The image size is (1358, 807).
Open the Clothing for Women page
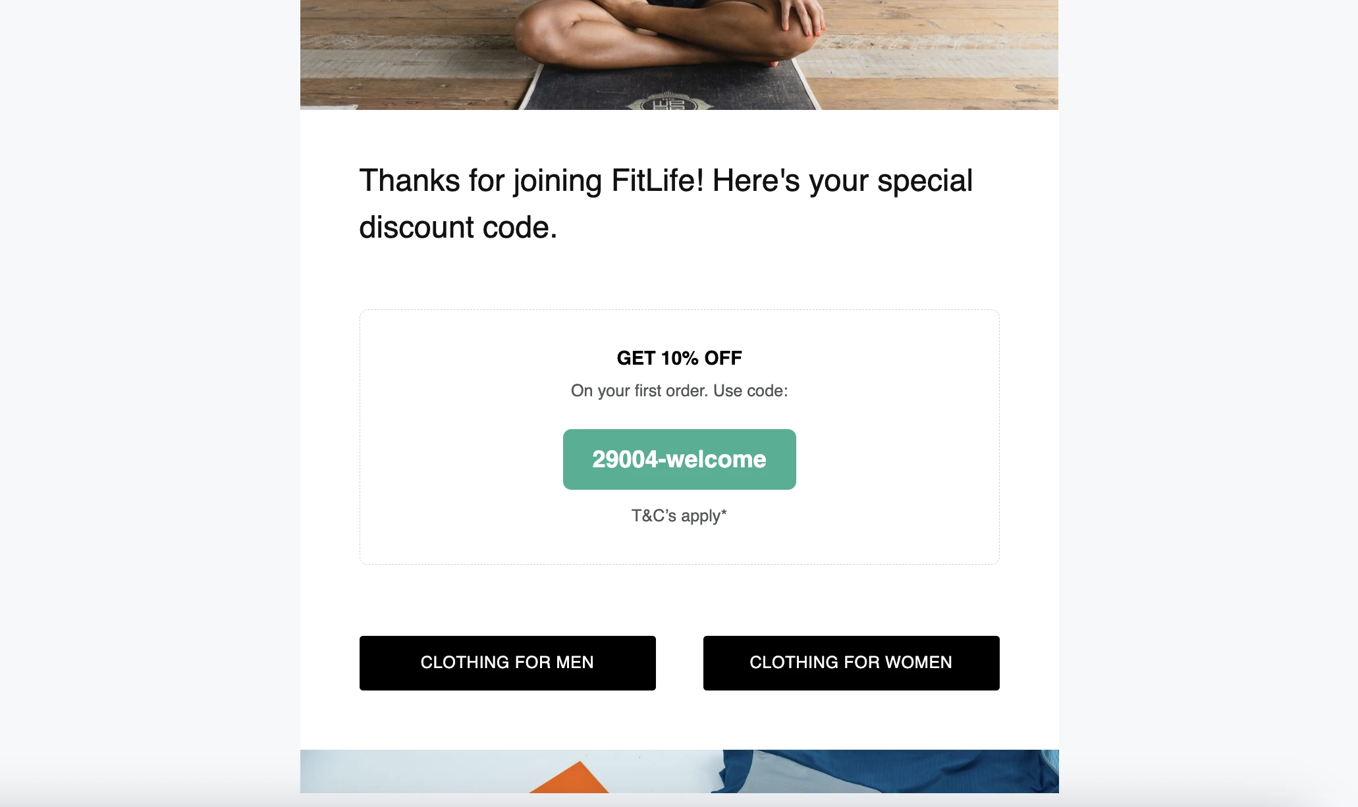tap(851, 663)
